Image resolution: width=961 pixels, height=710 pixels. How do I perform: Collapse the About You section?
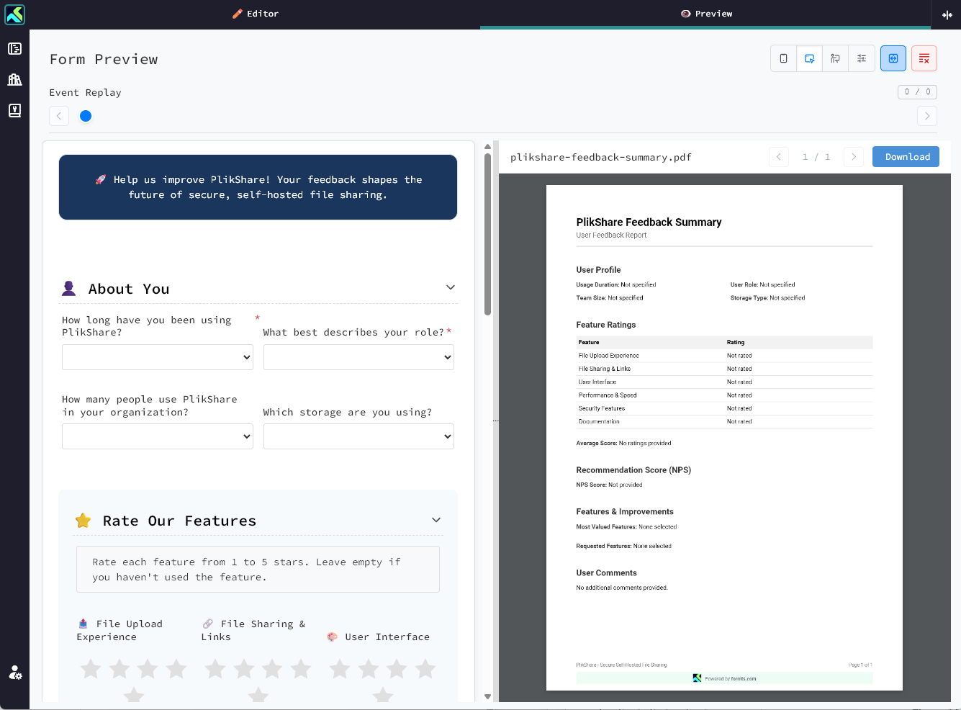tap(451, 287)
